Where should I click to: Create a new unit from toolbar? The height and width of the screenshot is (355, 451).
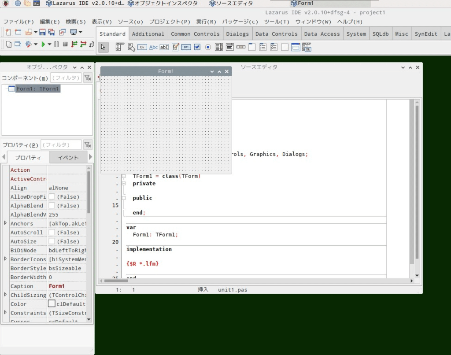[x=9, y=32]
